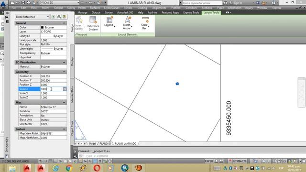Click the New drawing icon

click(x=12, y=3)
